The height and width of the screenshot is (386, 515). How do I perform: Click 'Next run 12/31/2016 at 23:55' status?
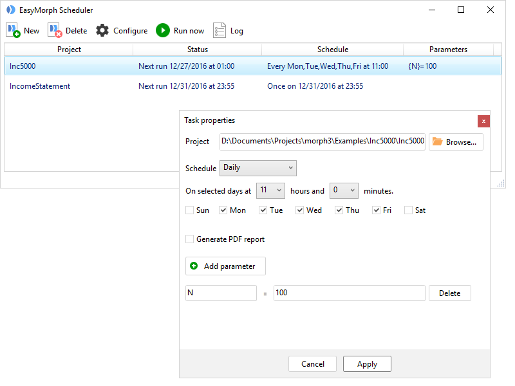click(x=186, y=86)
